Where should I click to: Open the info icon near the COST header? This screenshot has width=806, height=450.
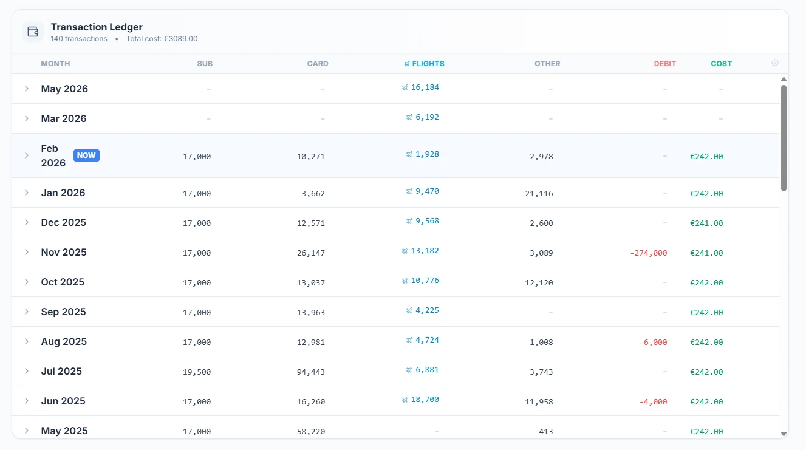coord(774,63)
